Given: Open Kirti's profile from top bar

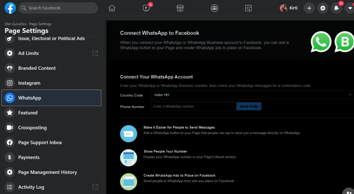Looking at the screenshot, I should tap(289, 8).
